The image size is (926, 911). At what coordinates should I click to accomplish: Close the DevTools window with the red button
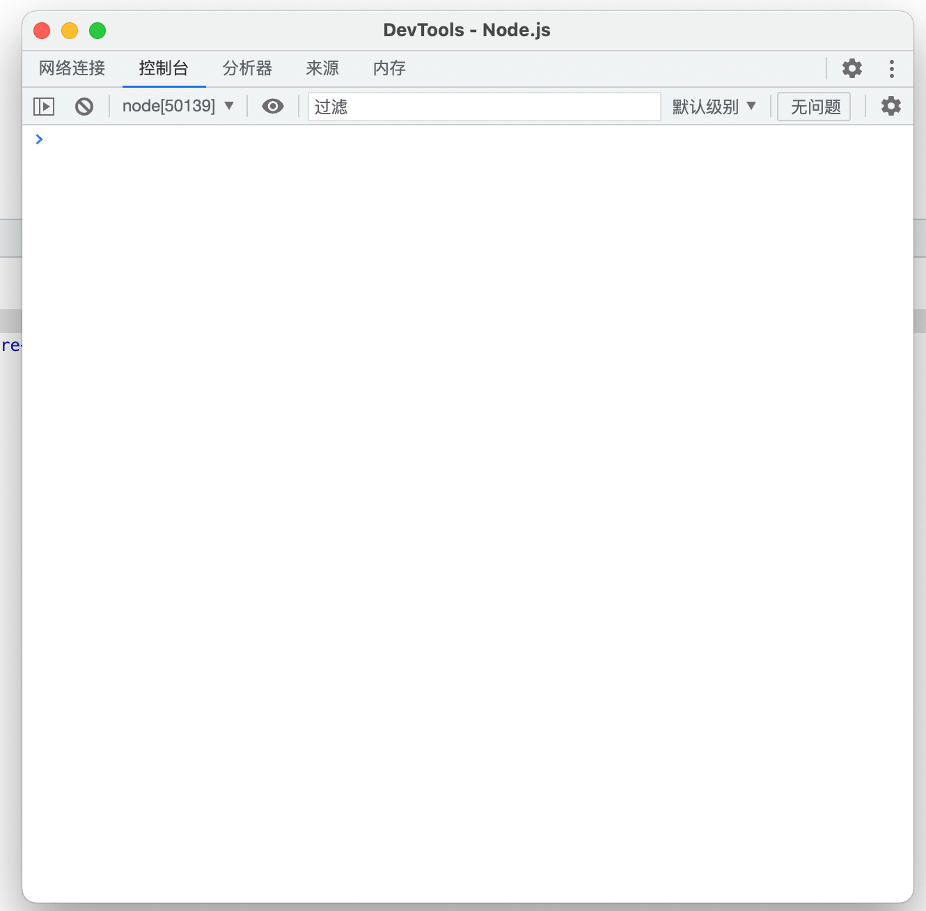point(42,31)
